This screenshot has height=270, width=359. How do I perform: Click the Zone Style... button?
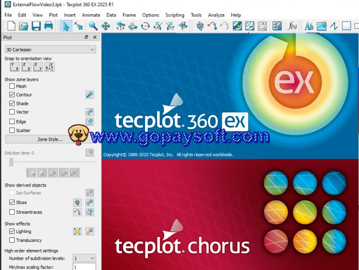(50, 139)
